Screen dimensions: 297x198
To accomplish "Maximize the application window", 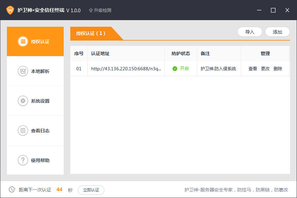I will coord(273,10).
